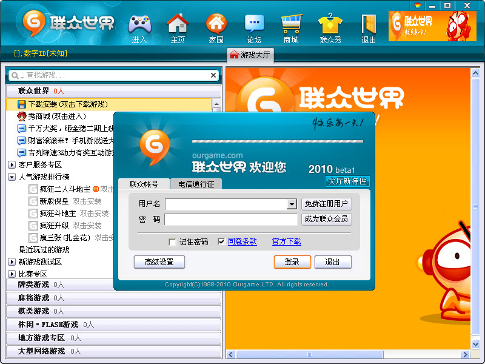The image size is (485, 364).
Task: Click the message icon beside 千万大奖
Action: (21, 129)
